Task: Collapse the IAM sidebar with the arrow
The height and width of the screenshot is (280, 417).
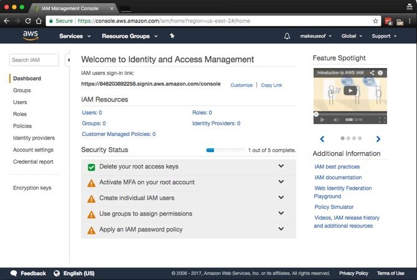Action: tap(68, 60)
